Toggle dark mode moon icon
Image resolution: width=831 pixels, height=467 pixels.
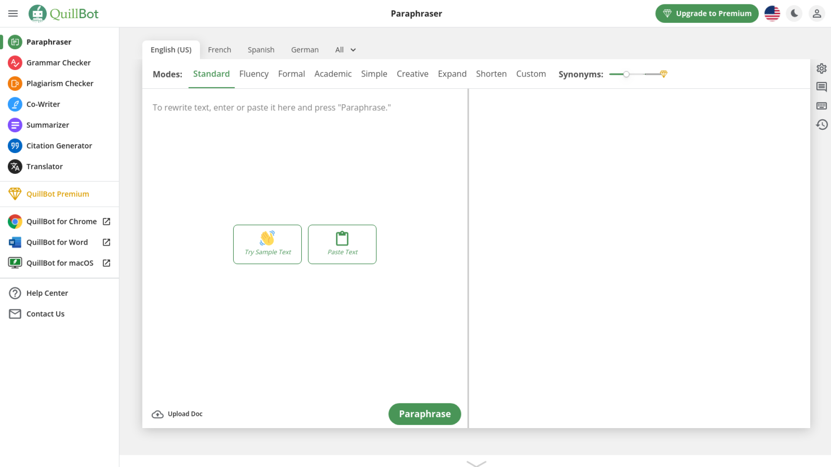click(794, 14)
